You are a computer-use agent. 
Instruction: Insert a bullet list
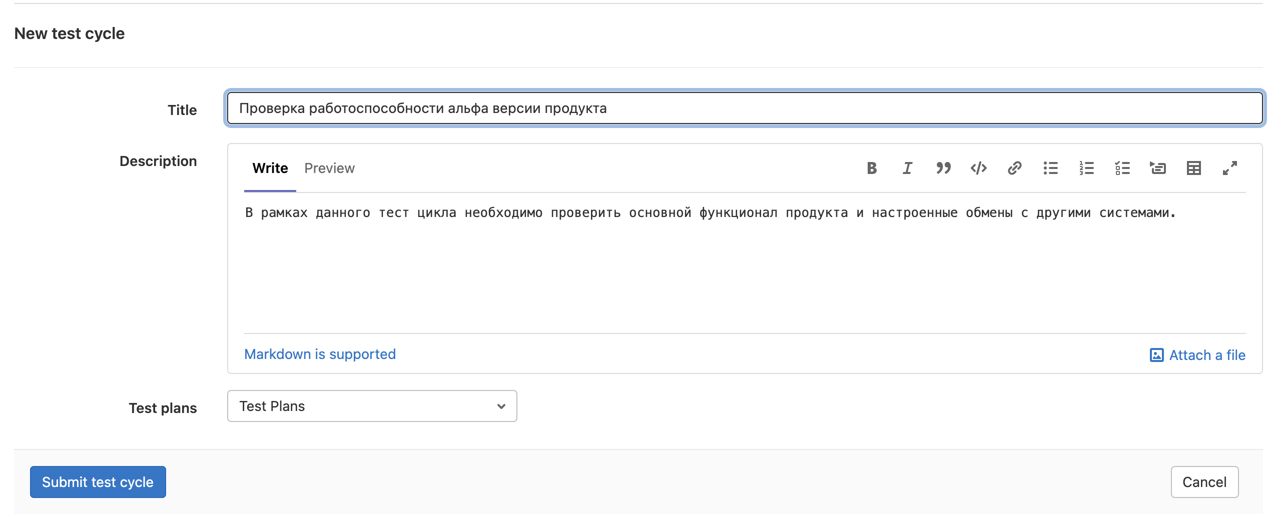click(x=1051, y=168)
